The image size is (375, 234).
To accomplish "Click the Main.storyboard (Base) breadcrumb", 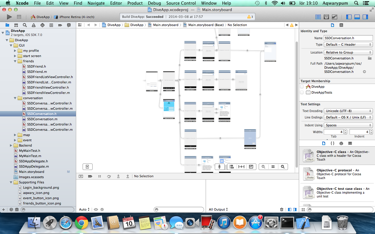I will click(x=203, y=25).
